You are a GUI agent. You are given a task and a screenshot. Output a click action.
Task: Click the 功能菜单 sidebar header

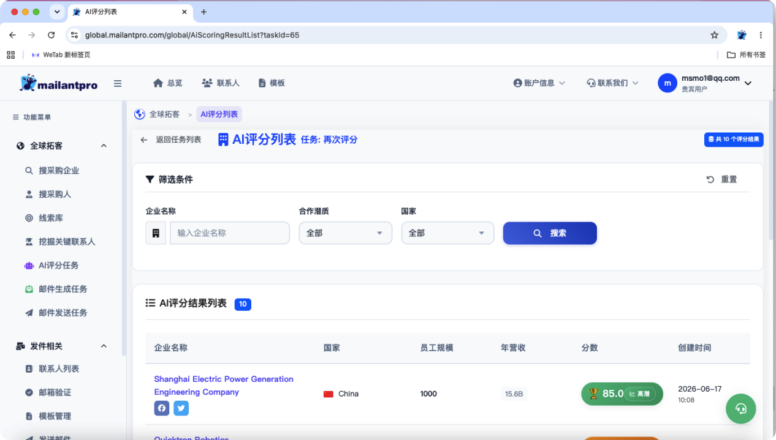click(32, 117)
